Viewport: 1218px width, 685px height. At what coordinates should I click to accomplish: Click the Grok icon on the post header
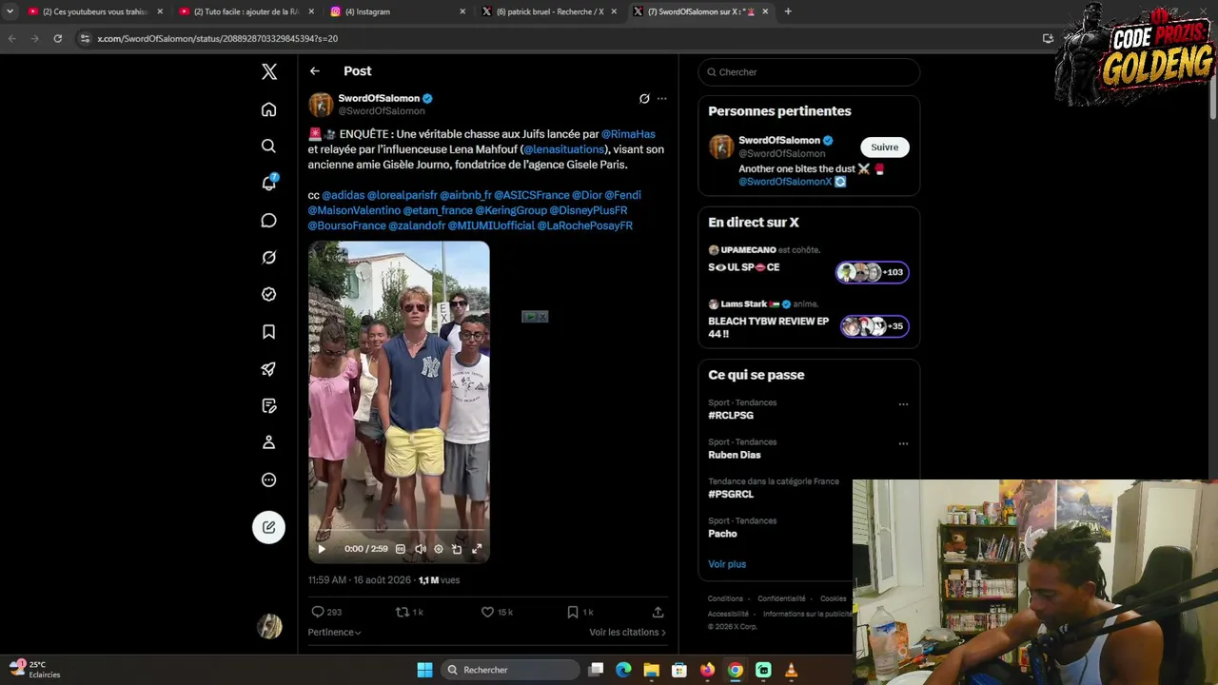tap(644, 98)
